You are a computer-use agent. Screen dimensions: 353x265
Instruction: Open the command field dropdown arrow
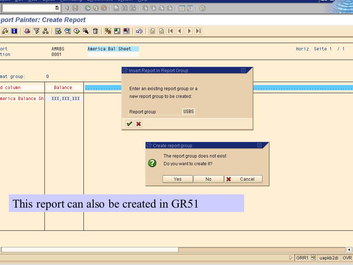tap(57, 7)
